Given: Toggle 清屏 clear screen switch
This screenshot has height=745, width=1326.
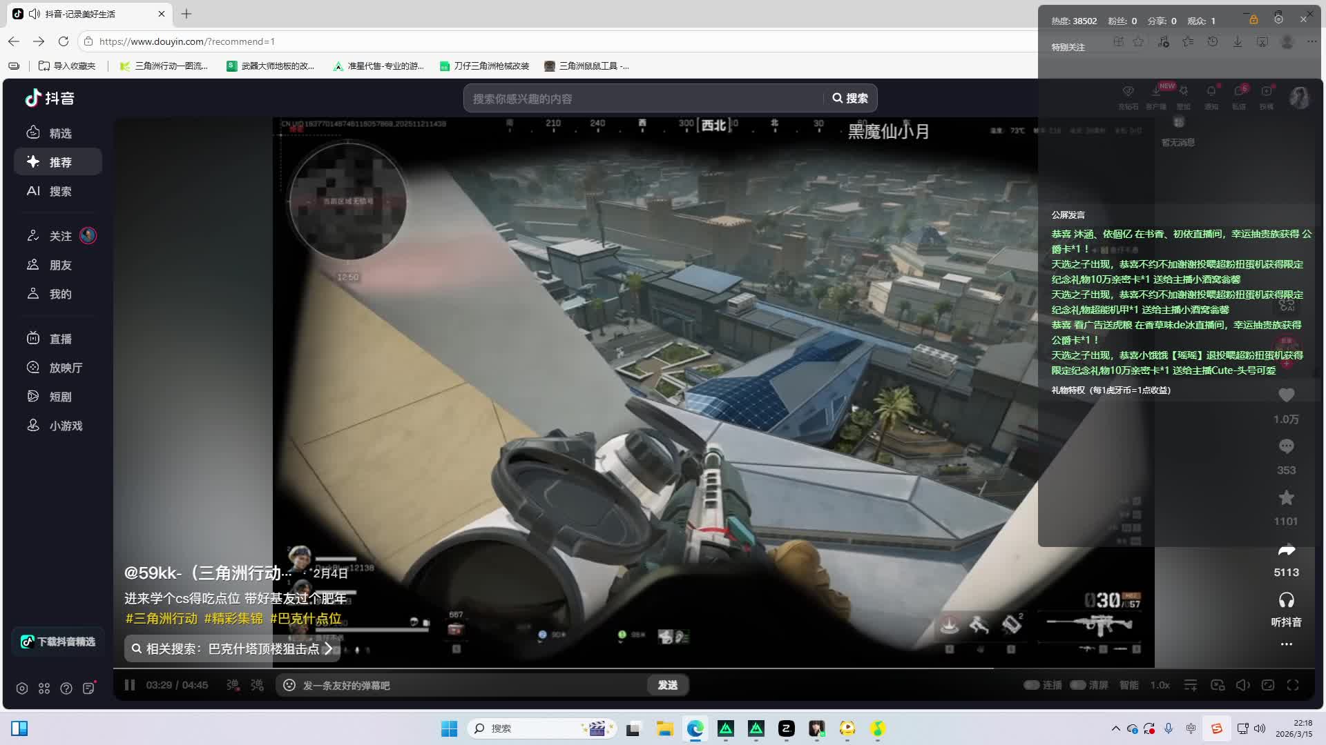Looking at the screenshot, I should click(x=1078, y=685).
